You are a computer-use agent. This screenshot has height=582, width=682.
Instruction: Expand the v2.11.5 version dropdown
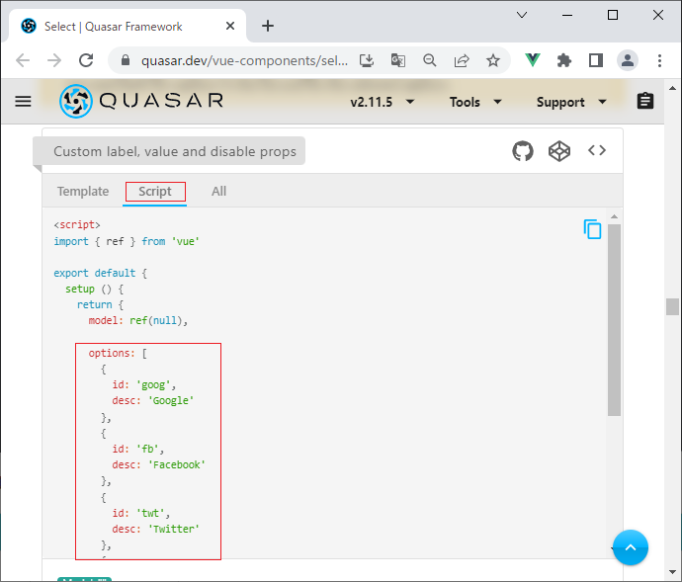[x=383, y=102]
